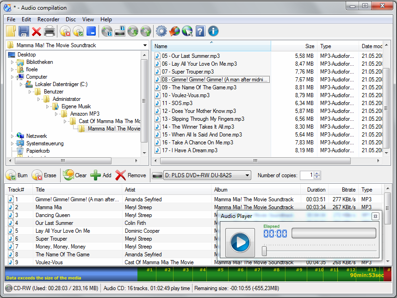This screenshot has height=298, width=397.
Task: Open the Settings gear icon
Action: coord(161,31)
